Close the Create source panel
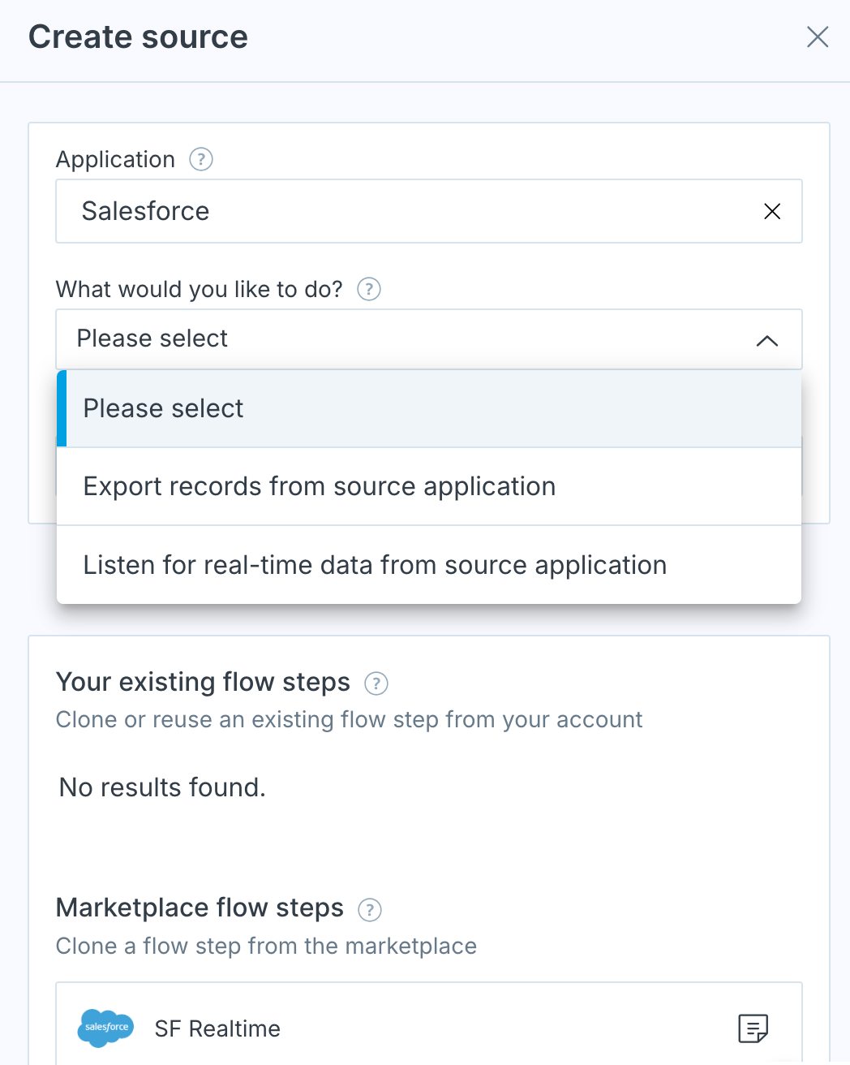This screenshot has width=850, height=1065. point(818,37)
